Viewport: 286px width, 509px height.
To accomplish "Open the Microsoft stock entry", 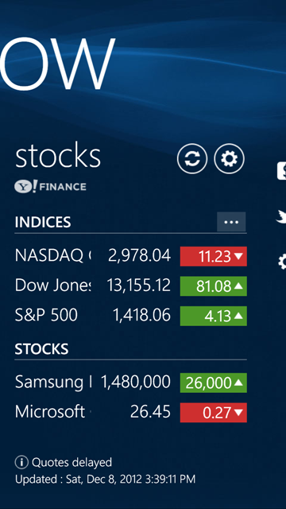I will pyautogui.click(x=130, y=413).
